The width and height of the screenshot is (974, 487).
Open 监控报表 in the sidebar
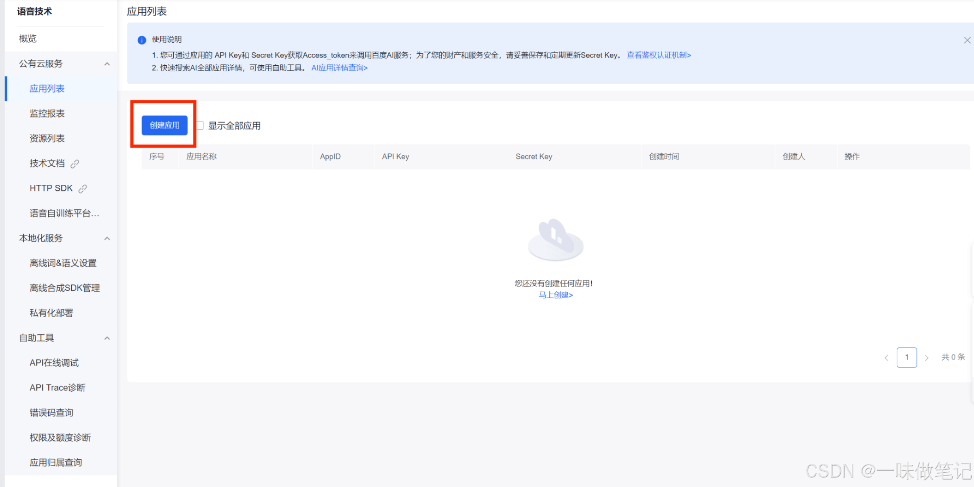click(47, 114)
